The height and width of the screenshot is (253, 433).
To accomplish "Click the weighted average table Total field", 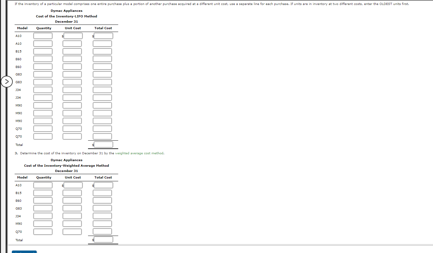I will (103, 239).
